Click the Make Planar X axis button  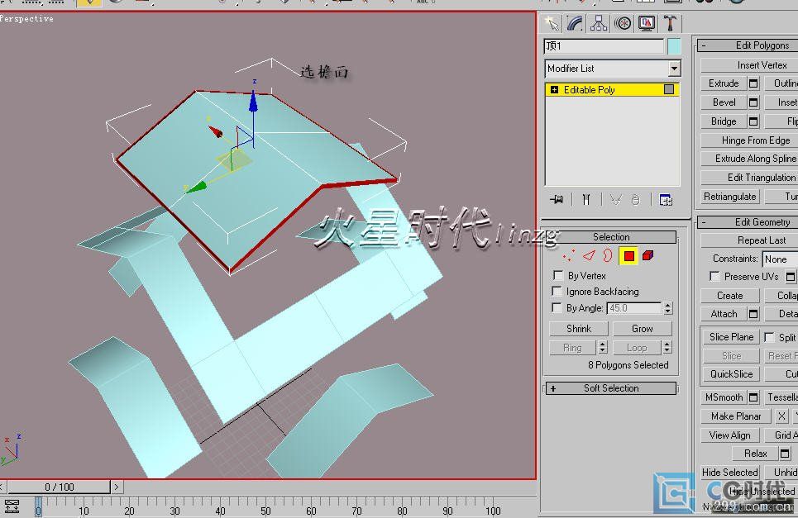click(x=781, y=416)
